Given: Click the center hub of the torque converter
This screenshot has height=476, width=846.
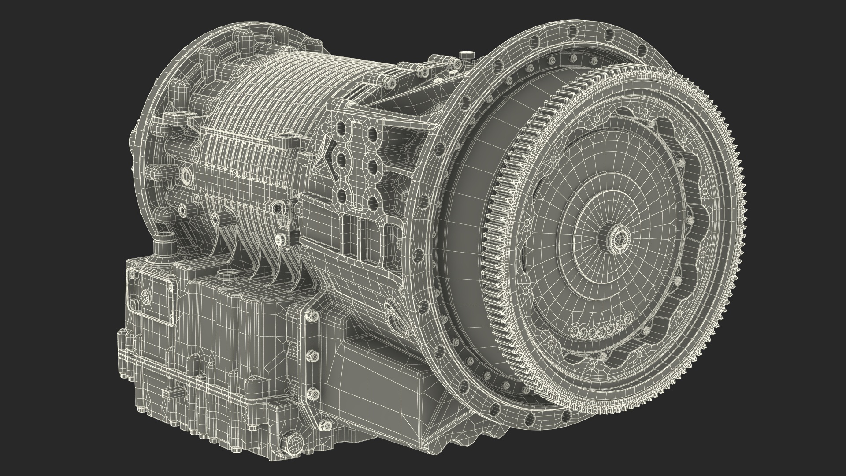Looking at the screenshot, I should pyautogui.click(x=620, y=239).
